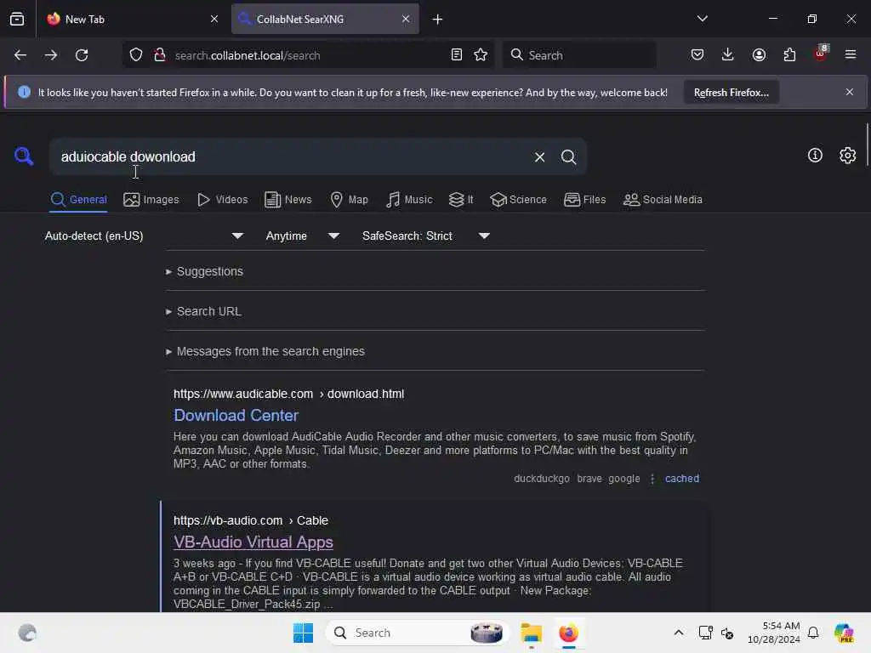The height and width of the screenshot is (653, 871).
Task: Click the Windows taskbar Search box
Action: pos(417,633)
